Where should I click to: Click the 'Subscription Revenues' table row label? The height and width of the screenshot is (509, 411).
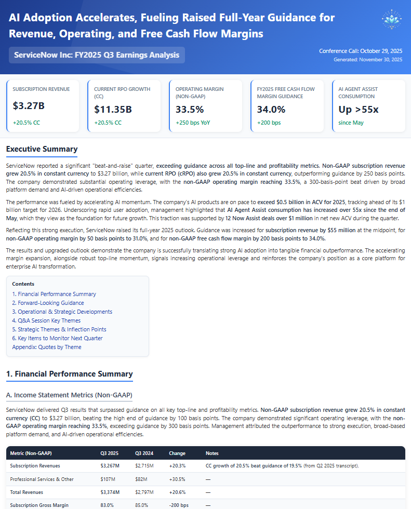[x=35, y=466]
